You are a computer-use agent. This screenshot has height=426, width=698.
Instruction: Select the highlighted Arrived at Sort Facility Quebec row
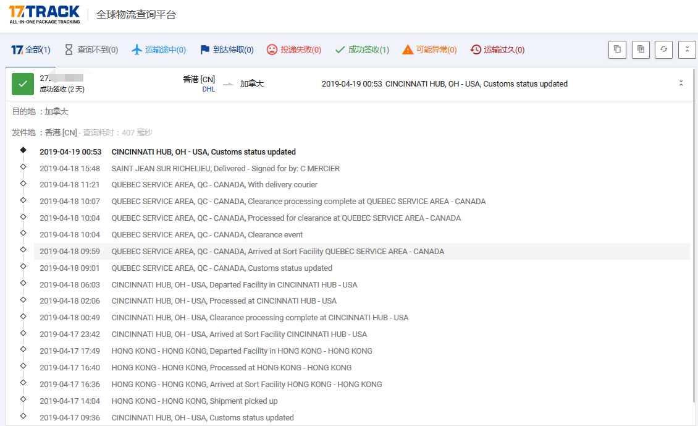[x=277, y=252]
